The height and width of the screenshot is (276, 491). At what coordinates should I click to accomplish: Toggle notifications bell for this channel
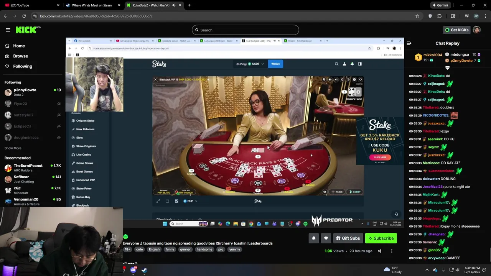[313, 238]
